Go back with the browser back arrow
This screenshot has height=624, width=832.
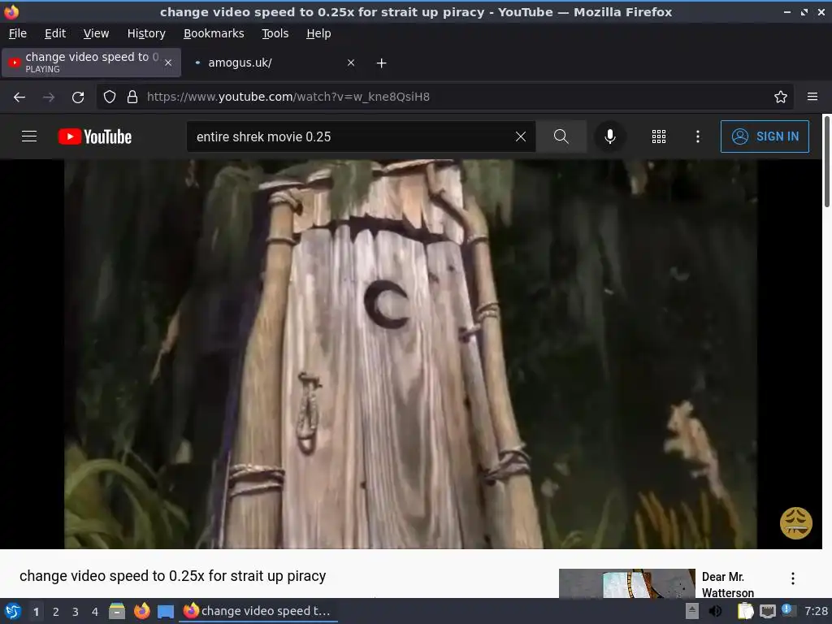19,97
